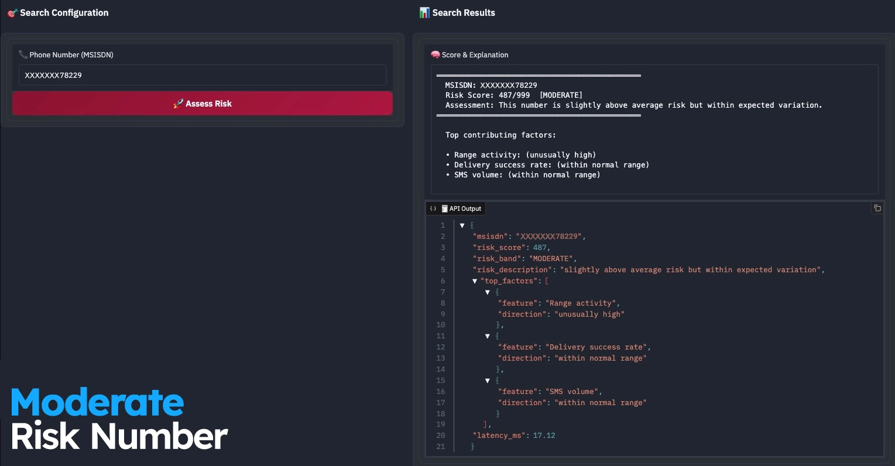
Task: Click line number 20 in JSON viewer
Action: click(x=441, y=436)
